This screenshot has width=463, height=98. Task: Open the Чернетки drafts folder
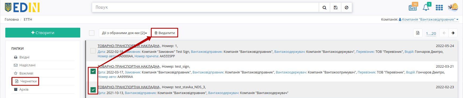click(x=26, y=81)
